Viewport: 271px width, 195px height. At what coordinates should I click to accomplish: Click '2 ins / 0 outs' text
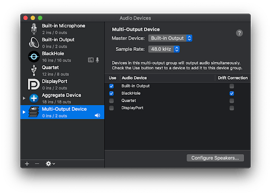coord(55,32)
